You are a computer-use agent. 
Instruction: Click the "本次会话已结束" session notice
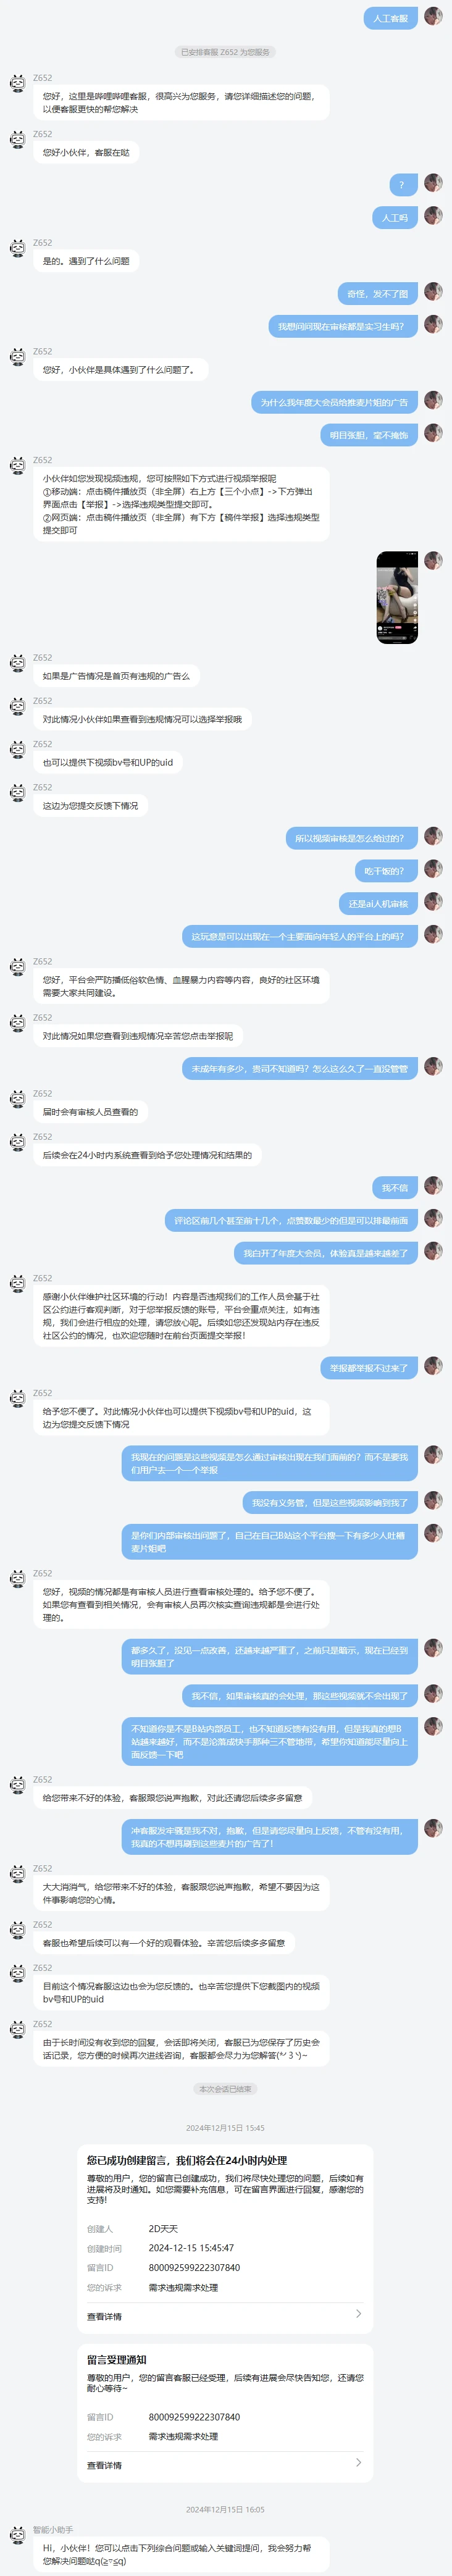coord(225,2089)
